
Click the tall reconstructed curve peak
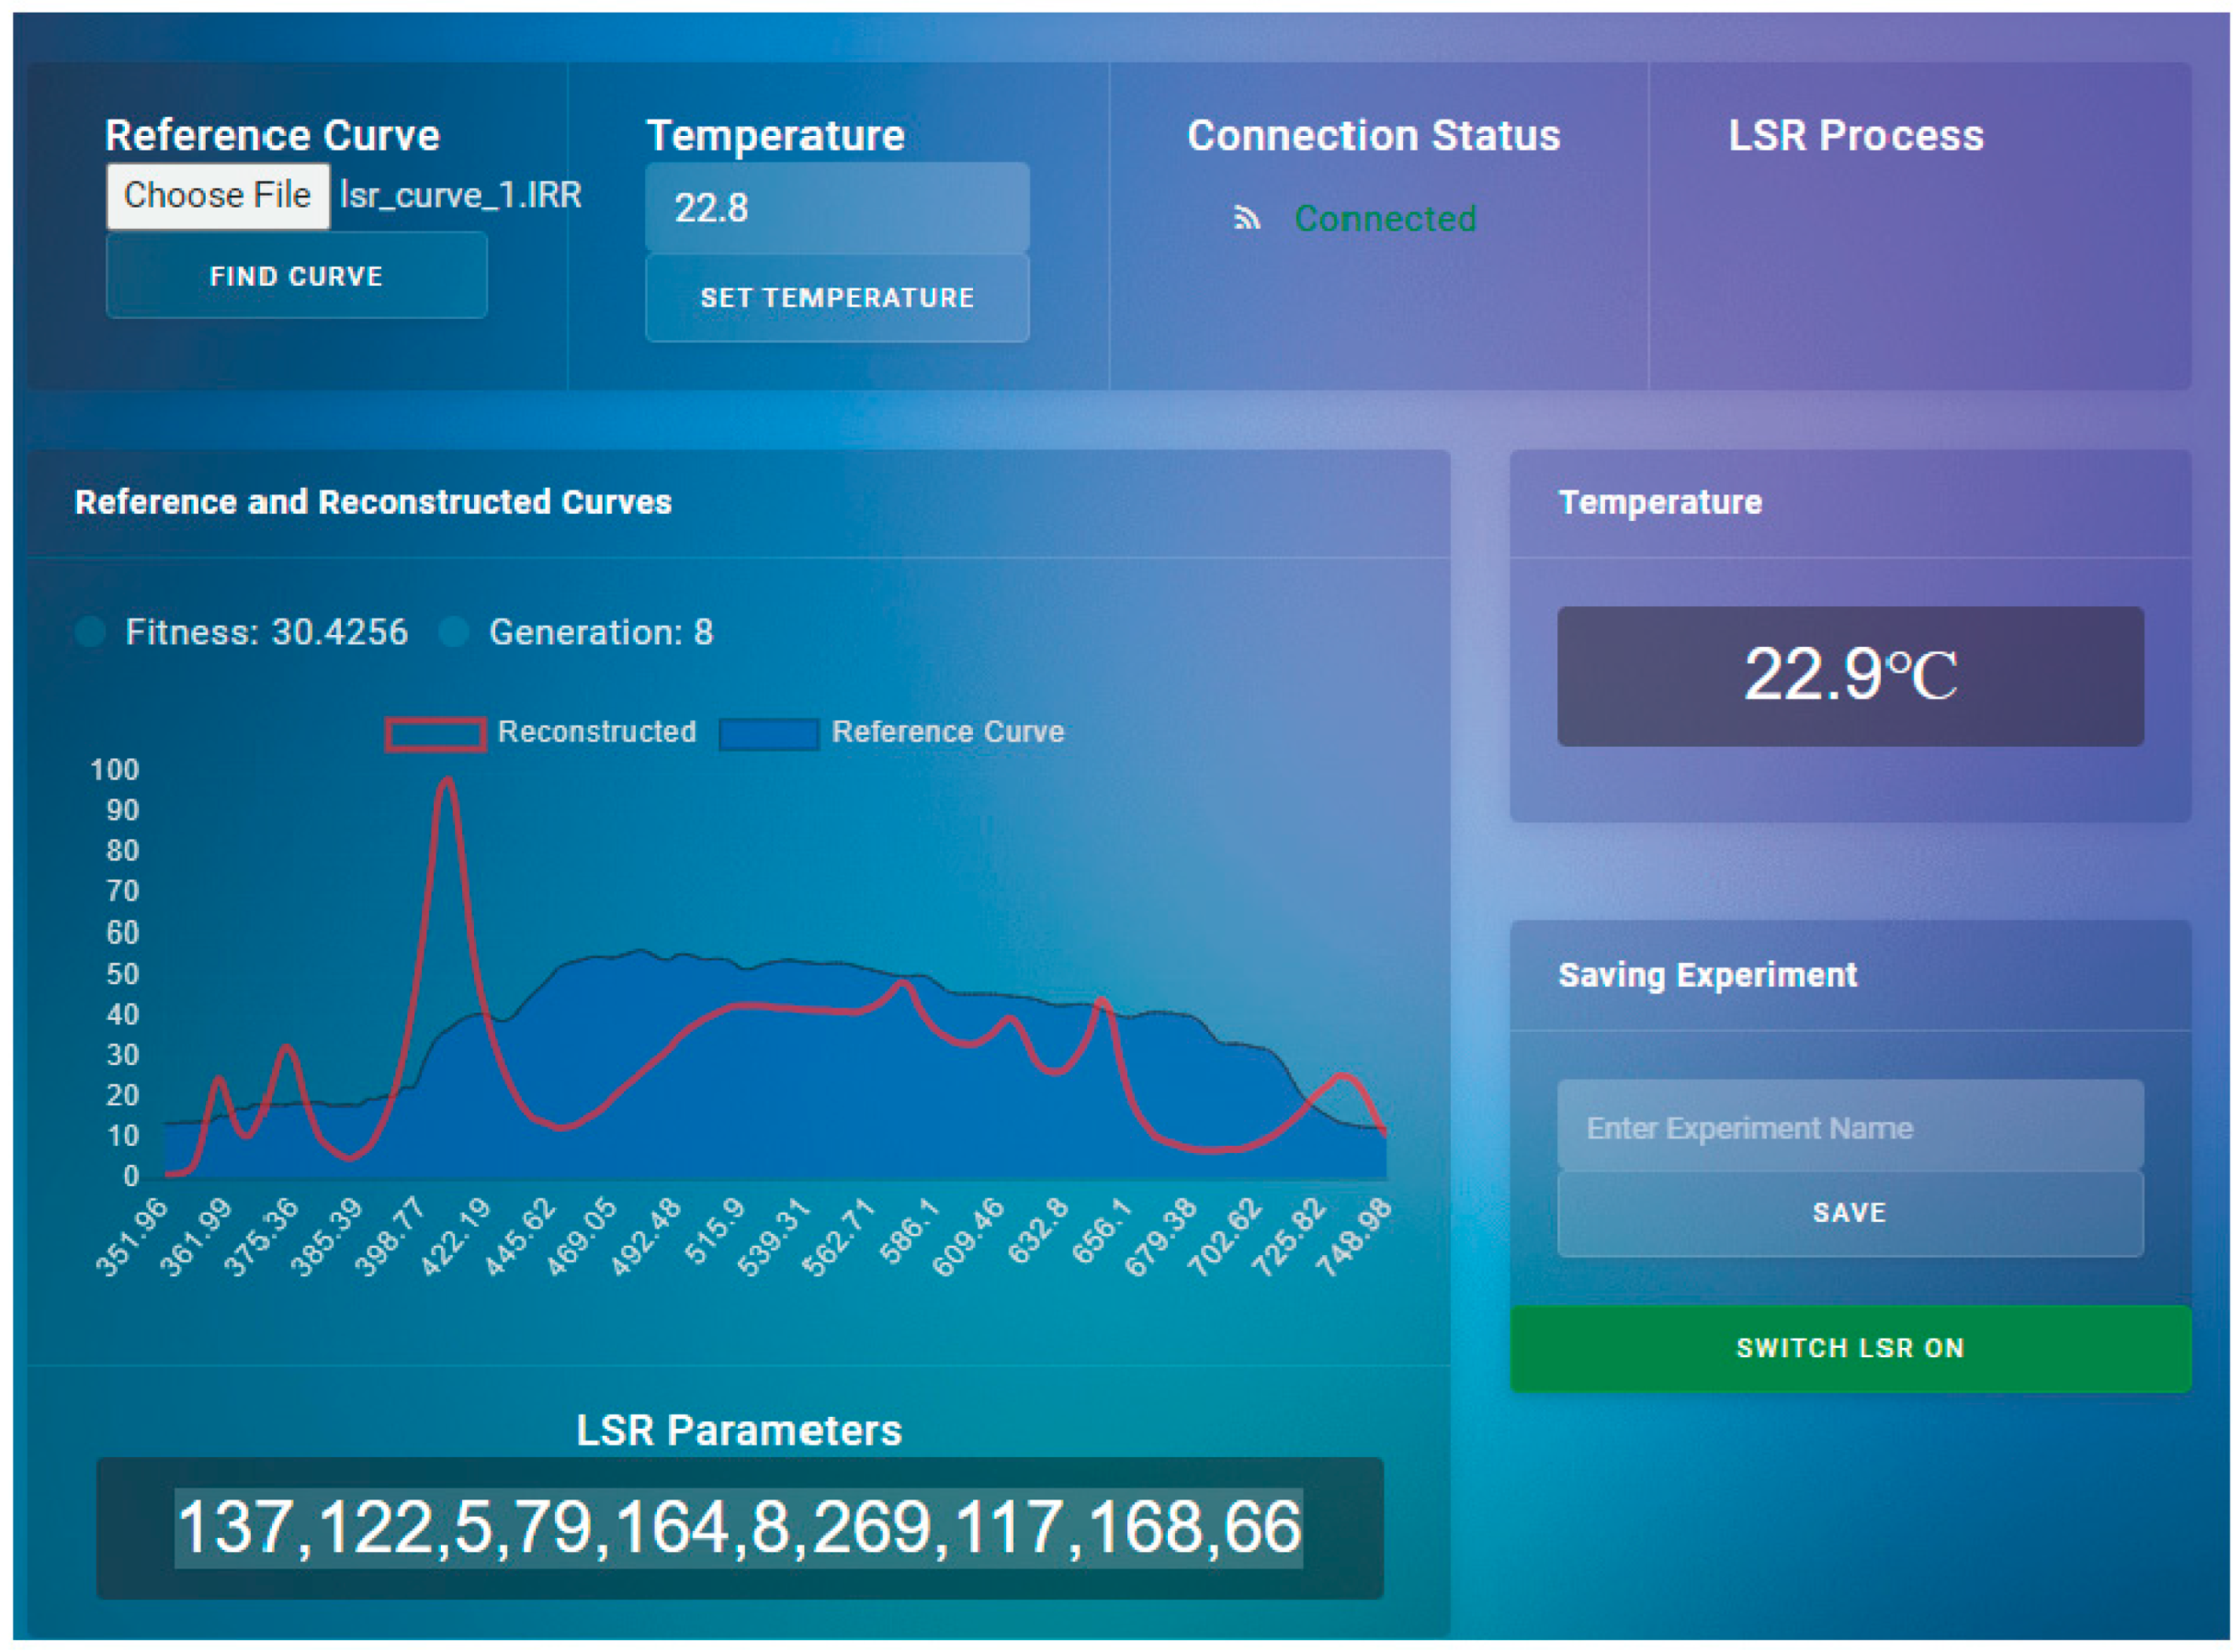click(447, 782)
